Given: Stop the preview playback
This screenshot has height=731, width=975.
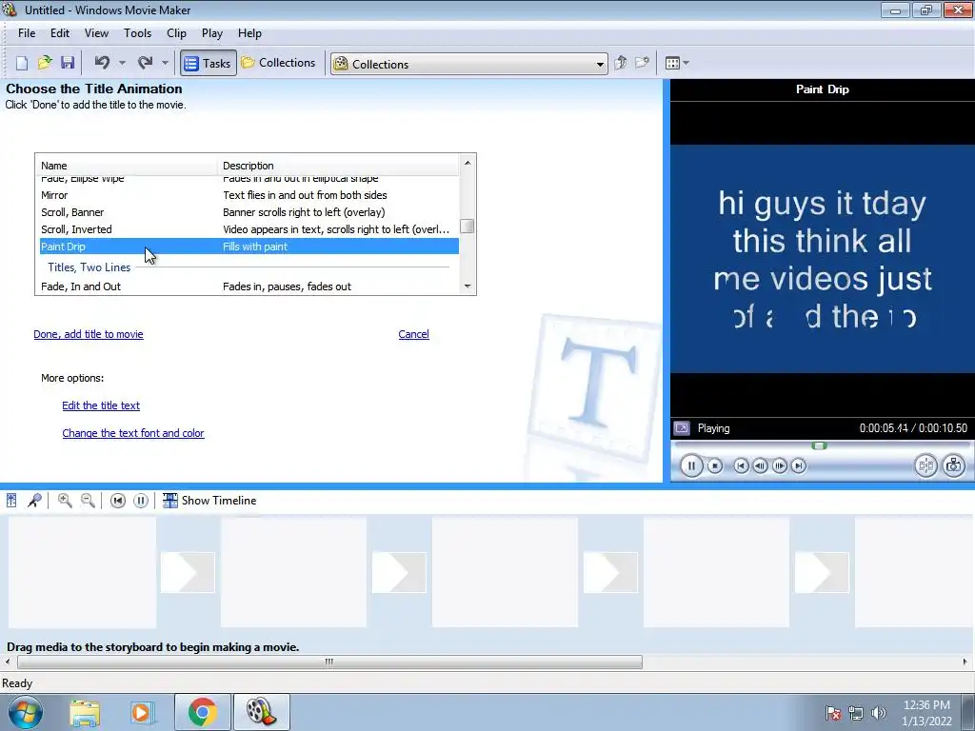Looking at the screenshot, I should coord(715,465).
